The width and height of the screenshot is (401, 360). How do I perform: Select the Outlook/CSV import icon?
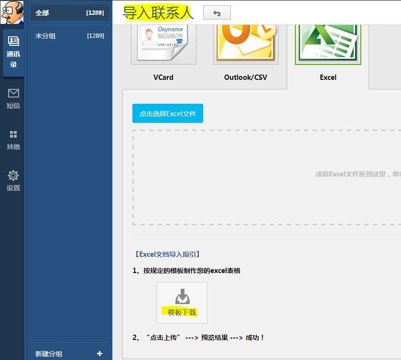coord(246,43)
